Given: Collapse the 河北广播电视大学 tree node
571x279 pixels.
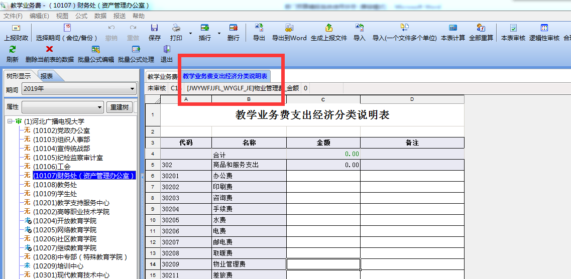Looking at the screenshot, I should point(10,121).
